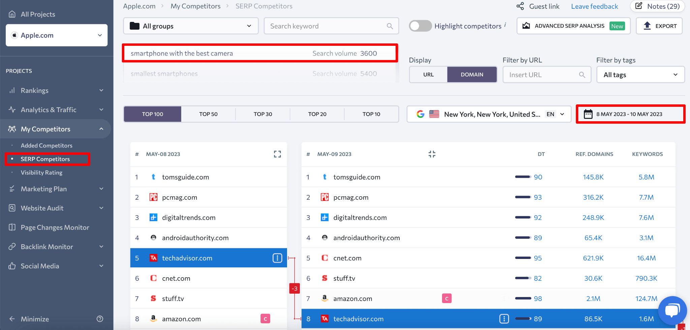Expand the May-08 table to fullscreen
Screen dimensions: 690x330
click(277, 154)
